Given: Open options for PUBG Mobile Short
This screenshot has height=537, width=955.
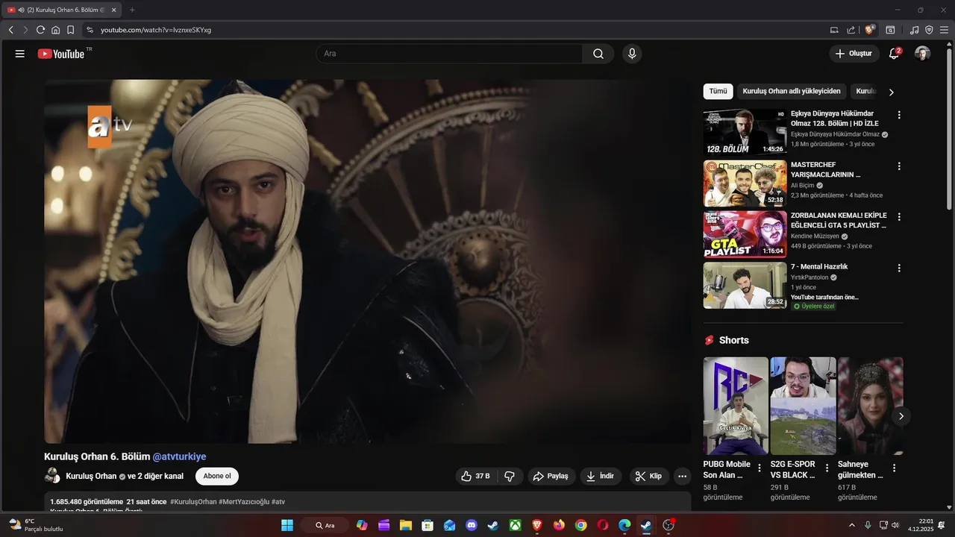Looking at the screenshot, I should pos(760,468).
